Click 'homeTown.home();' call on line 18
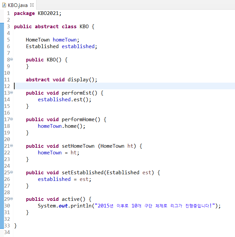235x237 pixels. [61, 126]
